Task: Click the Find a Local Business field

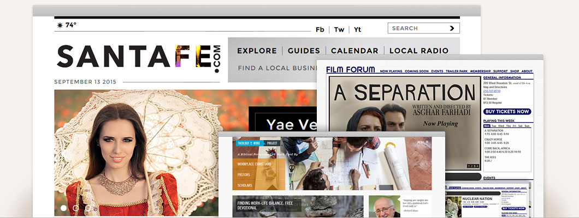Action: [x=277, y=68]
